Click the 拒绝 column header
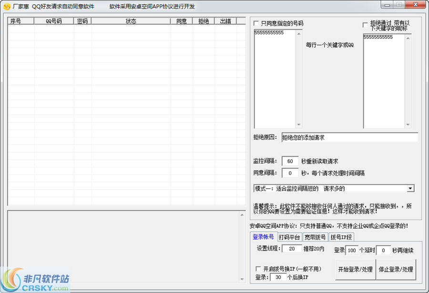The image size is (429, 293). click(203, 21)
